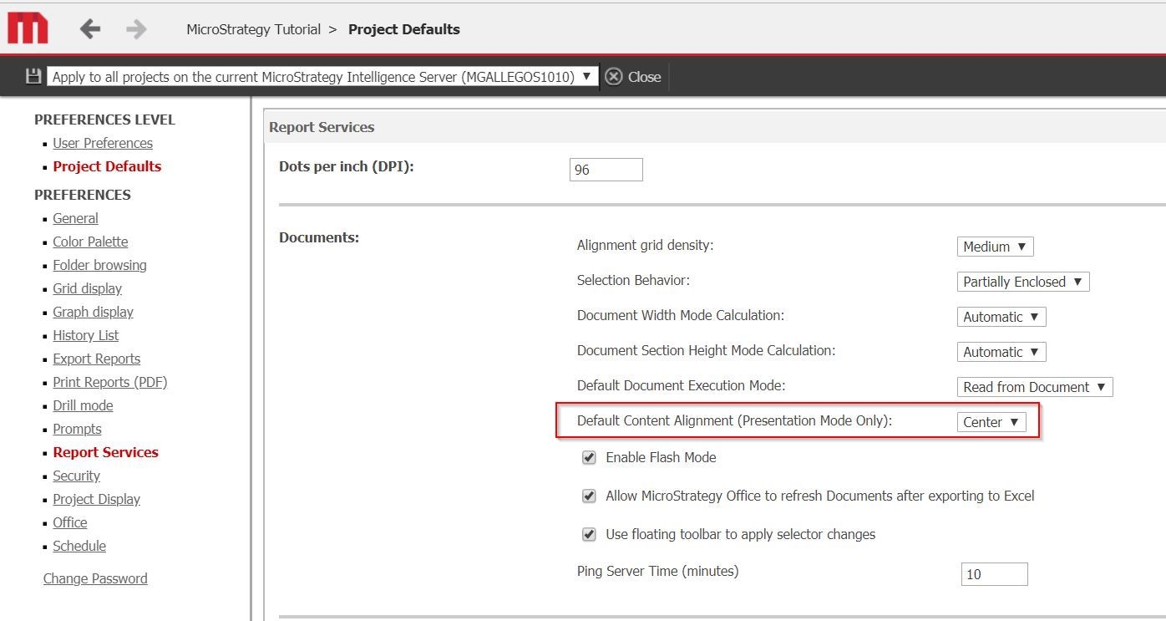Viewport: 1166px width, 621px height.
Task: Open Default Document Execution Mode dropdown
Action: coord(1034,387)
